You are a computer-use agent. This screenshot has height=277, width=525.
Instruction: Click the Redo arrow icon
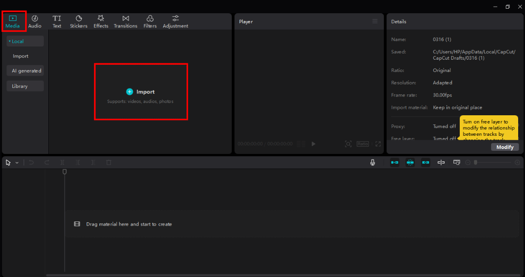click(47, 163)
